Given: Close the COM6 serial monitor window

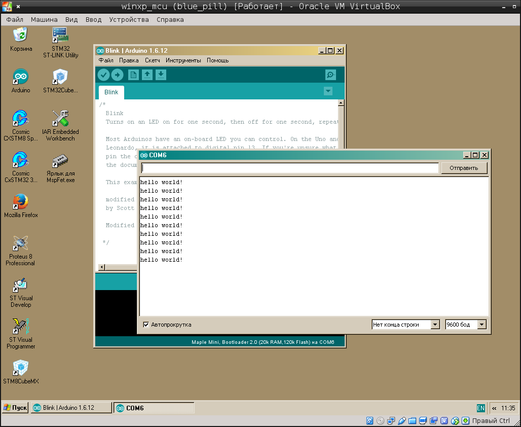Looking at the screenshot, I should [485, 155].
